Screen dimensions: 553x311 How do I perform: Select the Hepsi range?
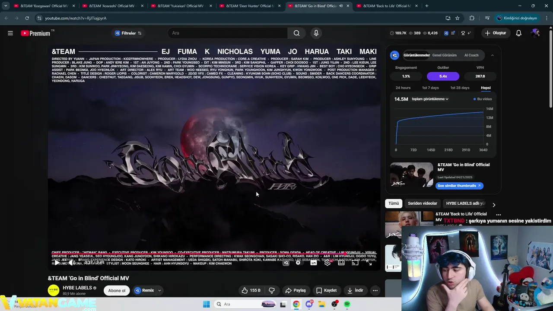(486, 88)
